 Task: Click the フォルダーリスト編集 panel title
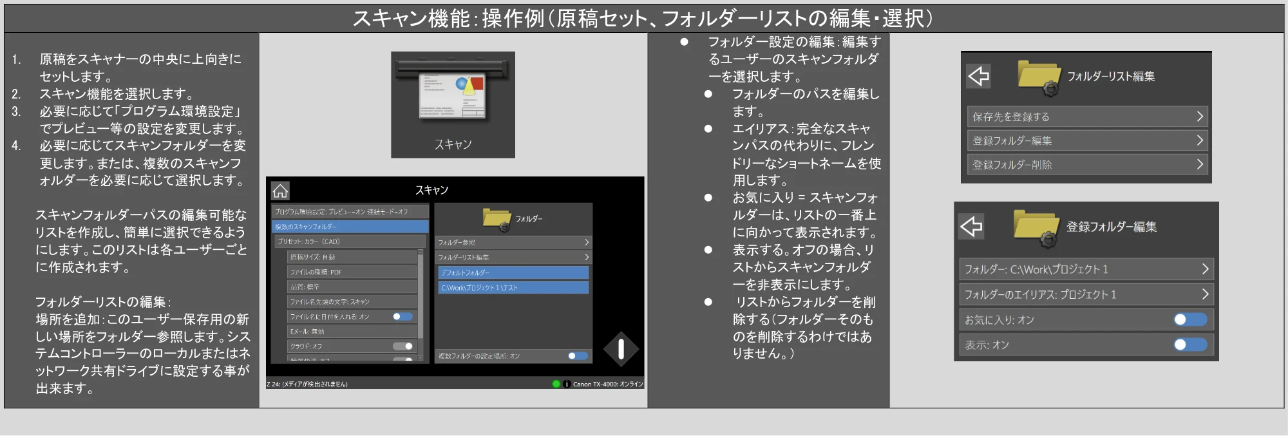[x=1111, y=76]
